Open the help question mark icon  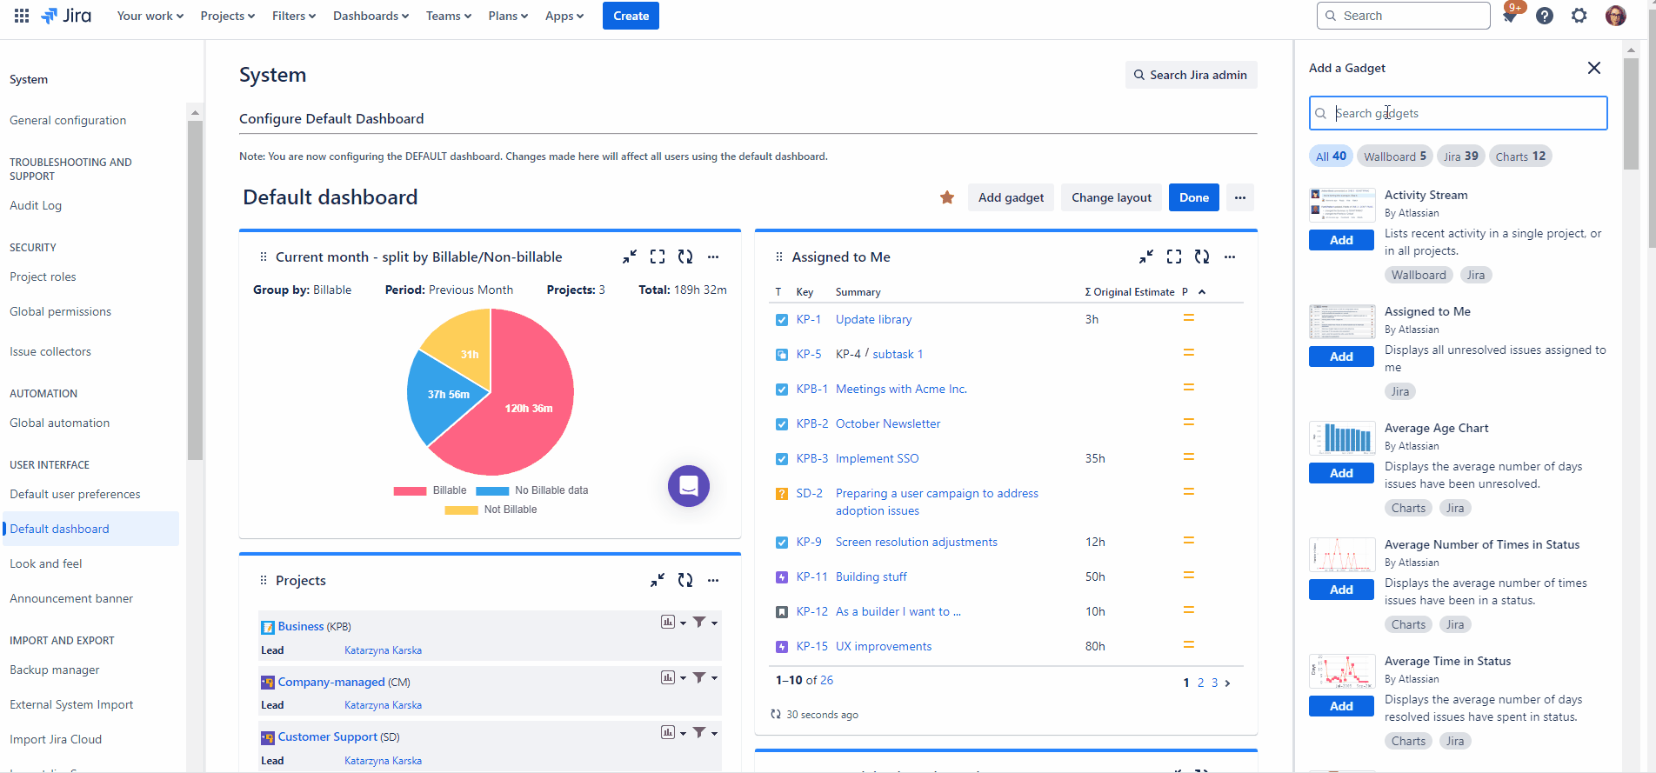click(1545, 16)
